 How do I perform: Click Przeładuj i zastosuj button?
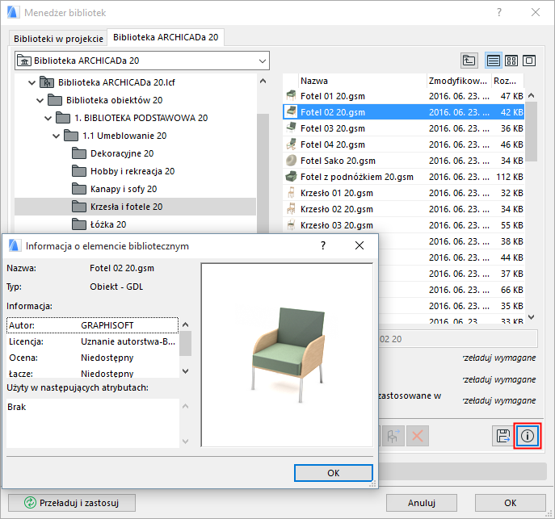(x=72, y=503)
